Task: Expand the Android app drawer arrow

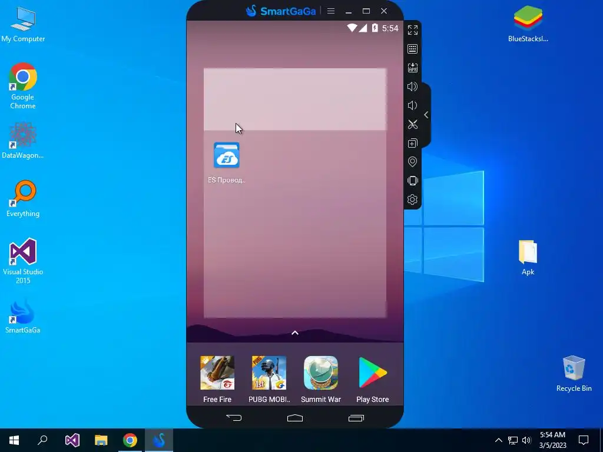Action: (x=295, y=333)
